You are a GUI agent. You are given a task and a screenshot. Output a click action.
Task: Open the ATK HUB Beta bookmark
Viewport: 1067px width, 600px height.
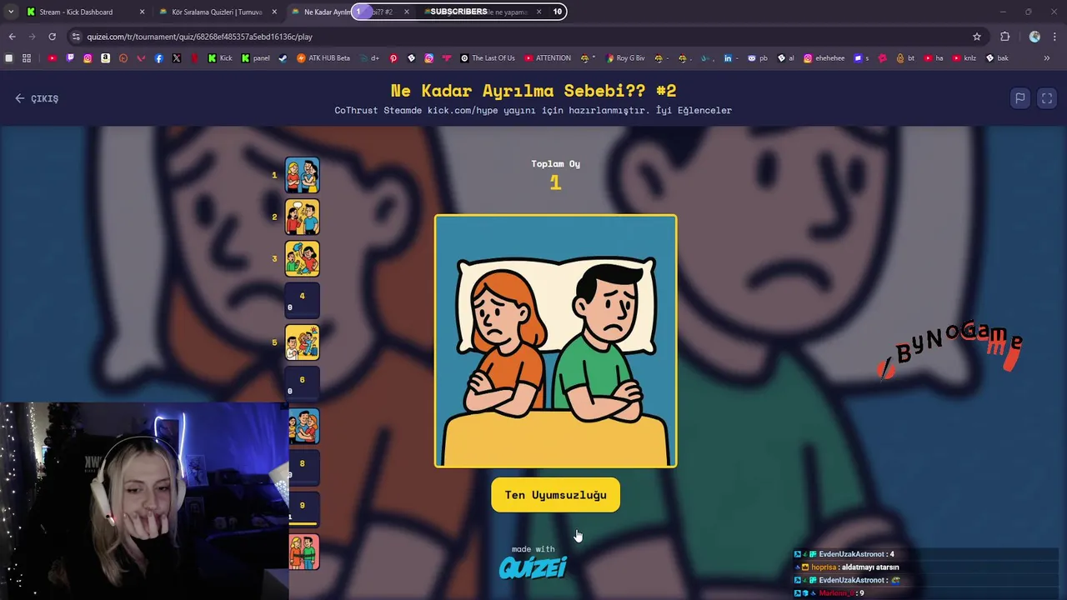323,58
